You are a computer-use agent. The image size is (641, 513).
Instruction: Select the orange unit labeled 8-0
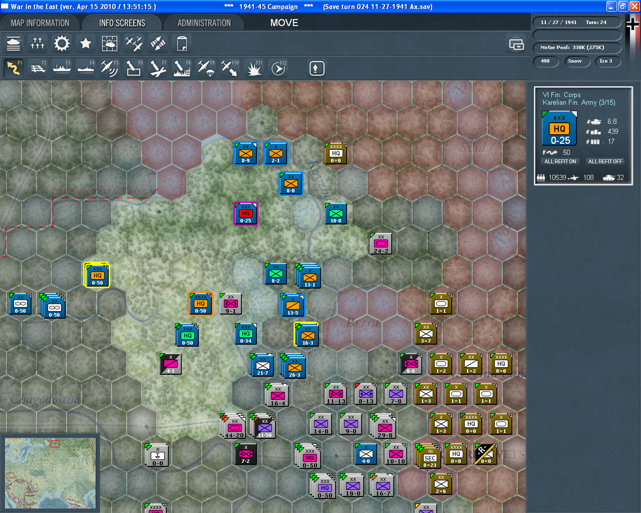click(x=291, y=183)
